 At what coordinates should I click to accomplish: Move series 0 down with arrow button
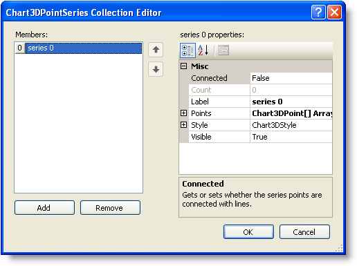click(156, 69)
